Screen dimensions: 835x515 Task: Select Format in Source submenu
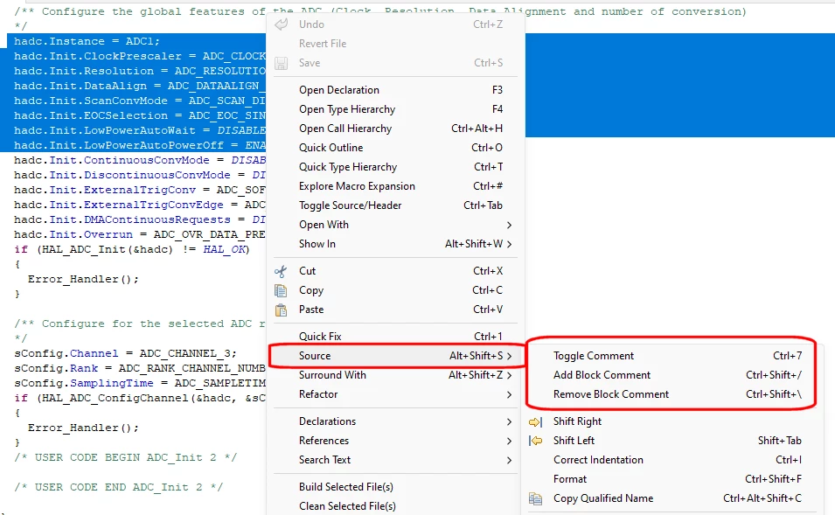pos(672,479)
